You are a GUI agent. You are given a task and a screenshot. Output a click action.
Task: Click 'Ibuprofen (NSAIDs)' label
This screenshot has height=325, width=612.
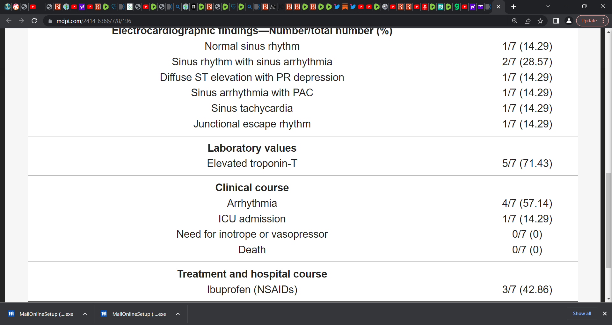point(252,290)
